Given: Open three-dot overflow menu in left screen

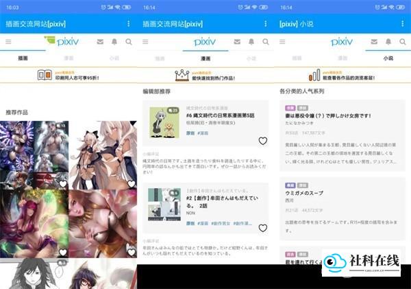Looking at the screenshot, I should (x=129, y=24).
